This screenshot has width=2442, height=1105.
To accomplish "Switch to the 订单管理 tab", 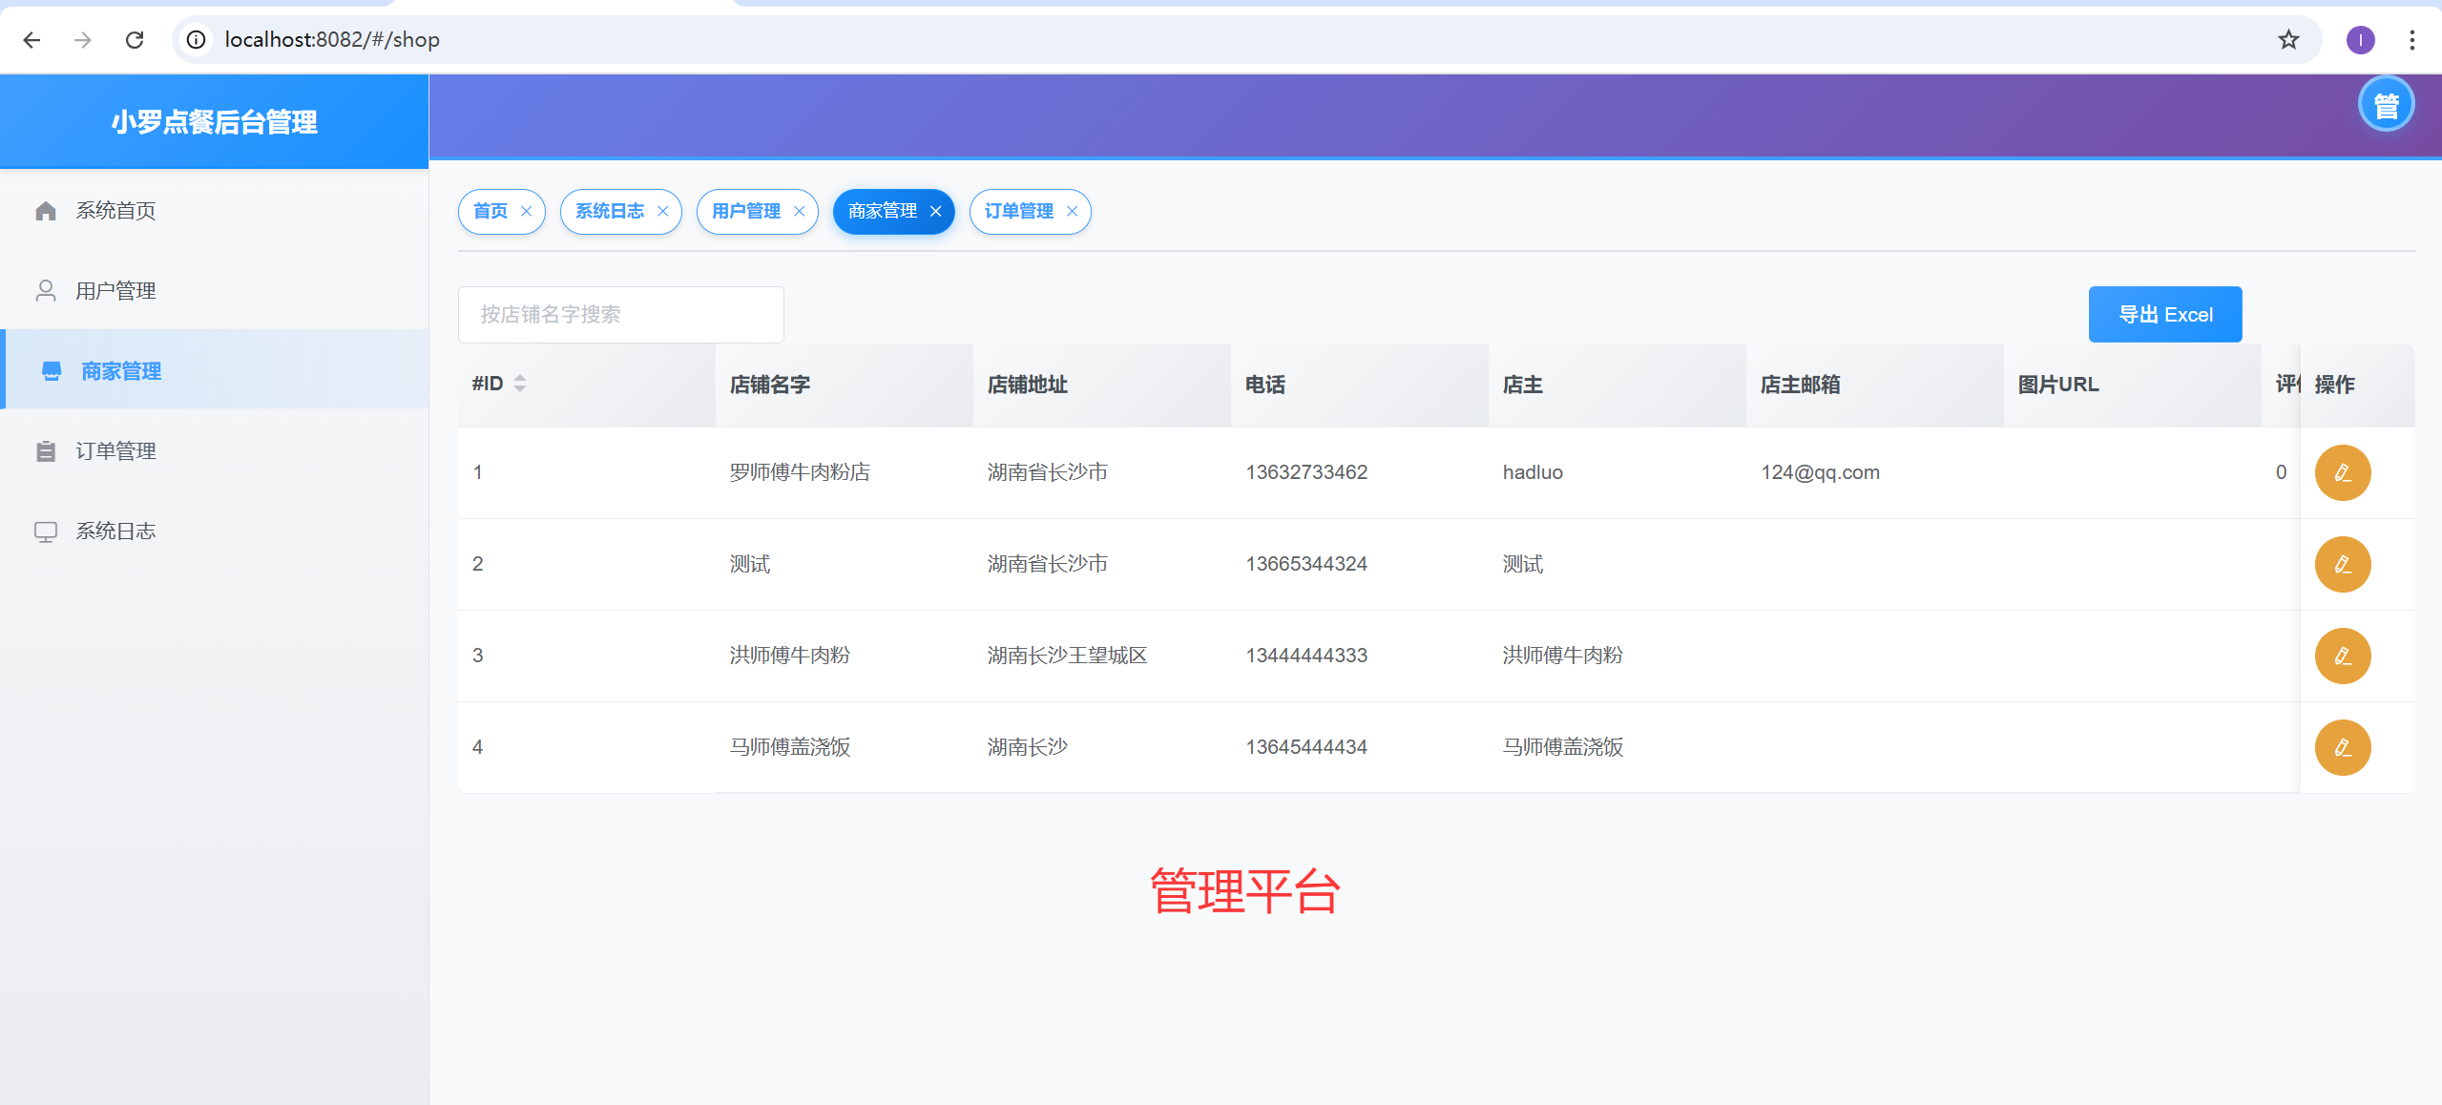I will [1018, 212].
